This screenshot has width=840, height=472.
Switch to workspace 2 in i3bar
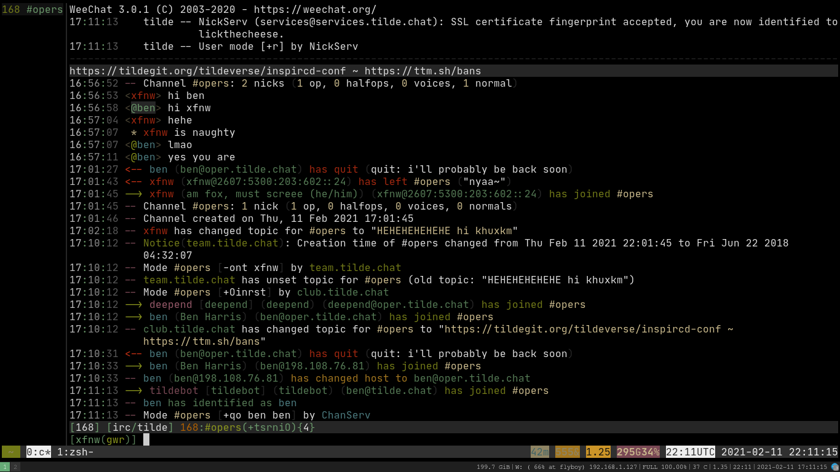click(x=15, y=467)
